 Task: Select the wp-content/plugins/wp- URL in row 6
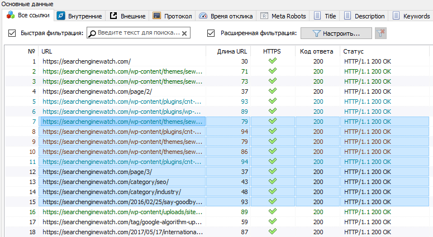pyautogui.click(x=121, y=112)
